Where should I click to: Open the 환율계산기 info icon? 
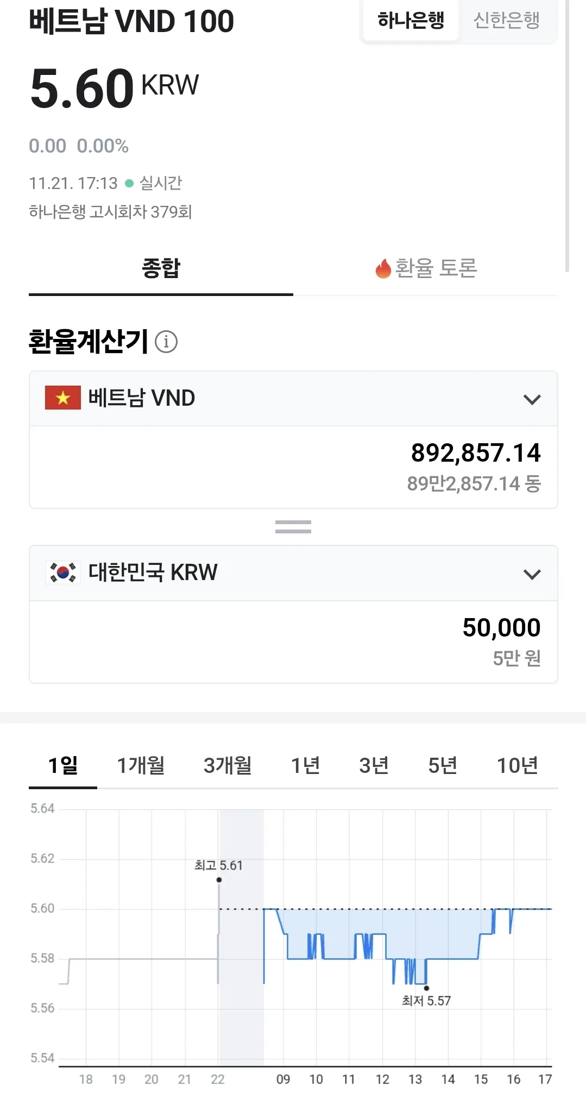pos(166,342)
